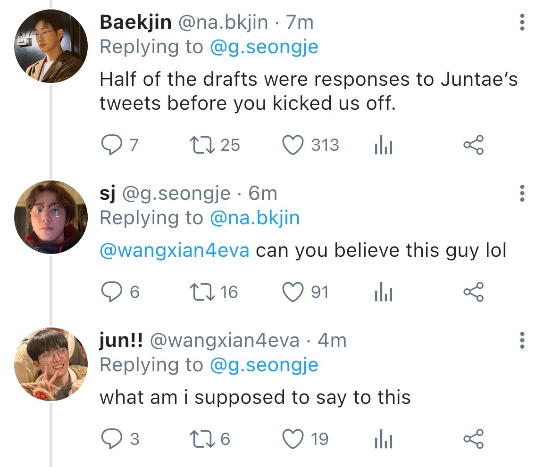Share Baekjin's tweet
Image resolution: width=552 pixels, height=467 pixels.
click(474, 145)
